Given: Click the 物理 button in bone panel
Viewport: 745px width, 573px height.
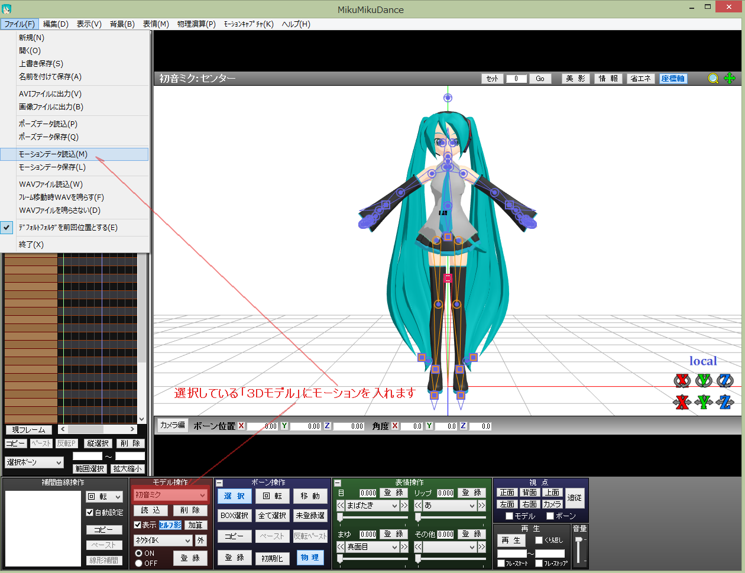Looking at the screenshot, I should [x=310, y=558].
